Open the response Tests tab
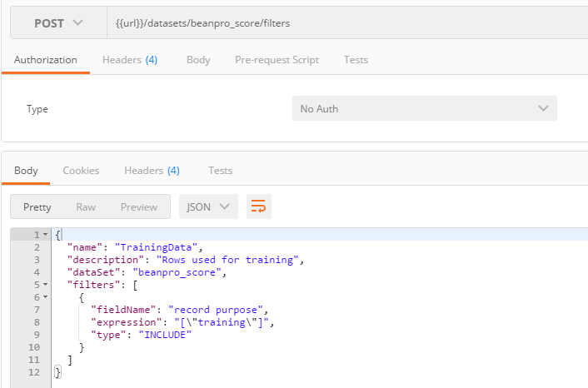The height and width of the screenshot is (388, 588). click(x=221, y=171)
